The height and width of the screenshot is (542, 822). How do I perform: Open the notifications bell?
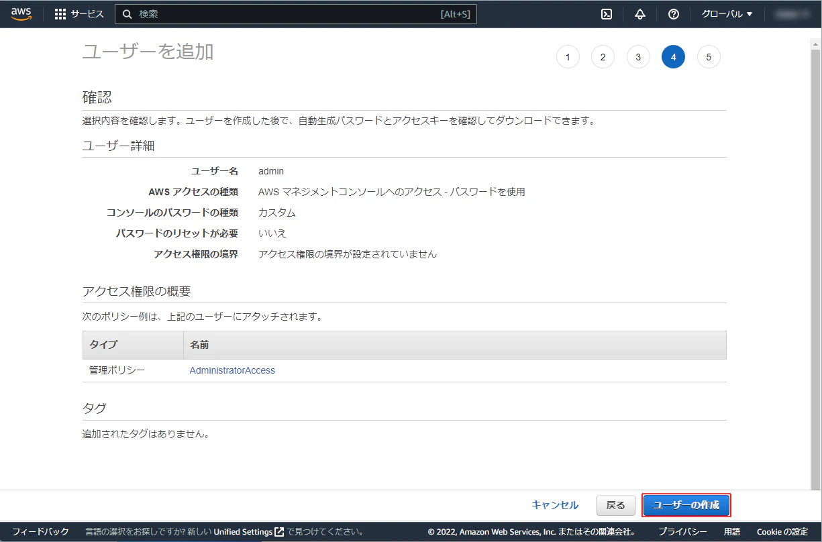640,14
